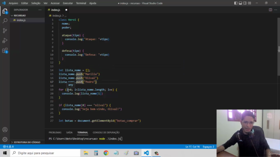Open the customize layout icon
The height and width of the screenshot is (157, 280).
click(x=249, y=3)
